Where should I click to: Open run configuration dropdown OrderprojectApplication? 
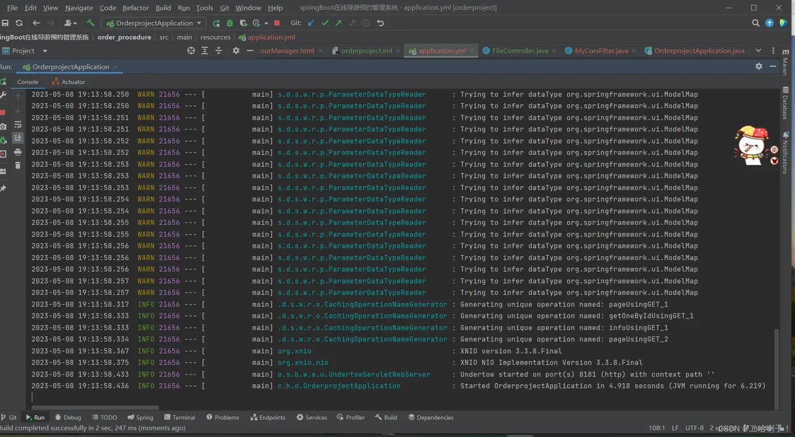(153, 23)
